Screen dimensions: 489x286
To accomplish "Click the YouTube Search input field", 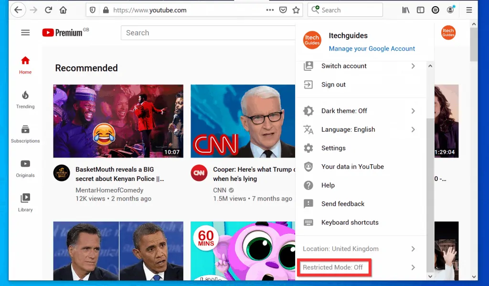I will (x=208, y=33).
